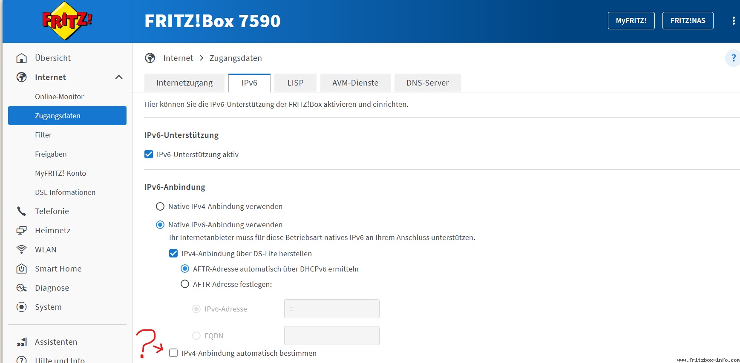Switch to the IPv6 tab

pos(249,83)
